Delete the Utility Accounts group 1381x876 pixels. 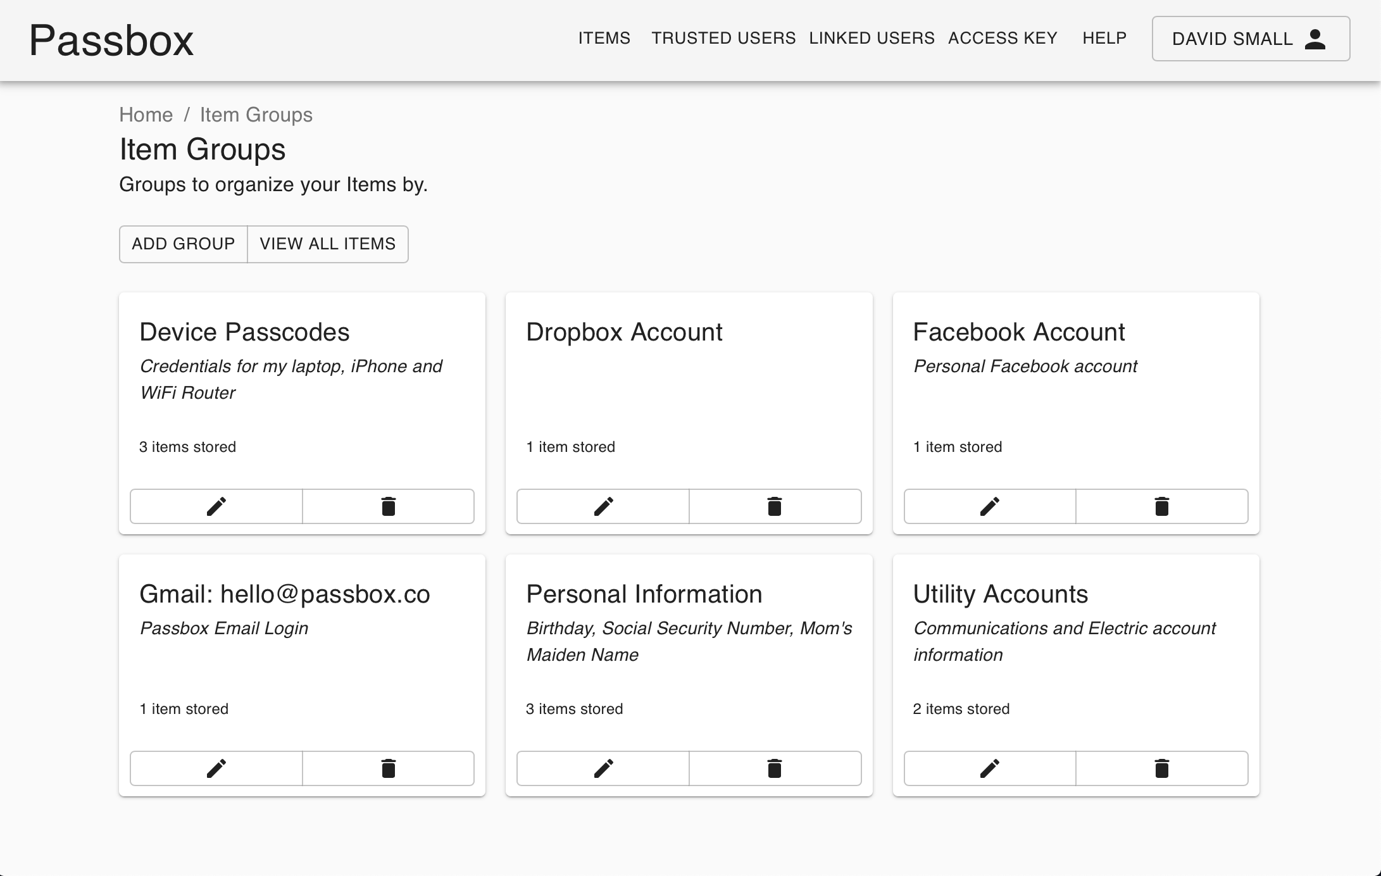pyautogui.click(x=1161, y=768)
